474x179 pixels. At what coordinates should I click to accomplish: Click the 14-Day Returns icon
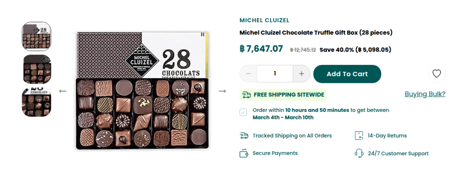[359, 136]
